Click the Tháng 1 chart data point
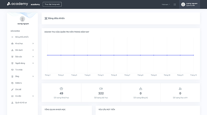 (48, 55)
